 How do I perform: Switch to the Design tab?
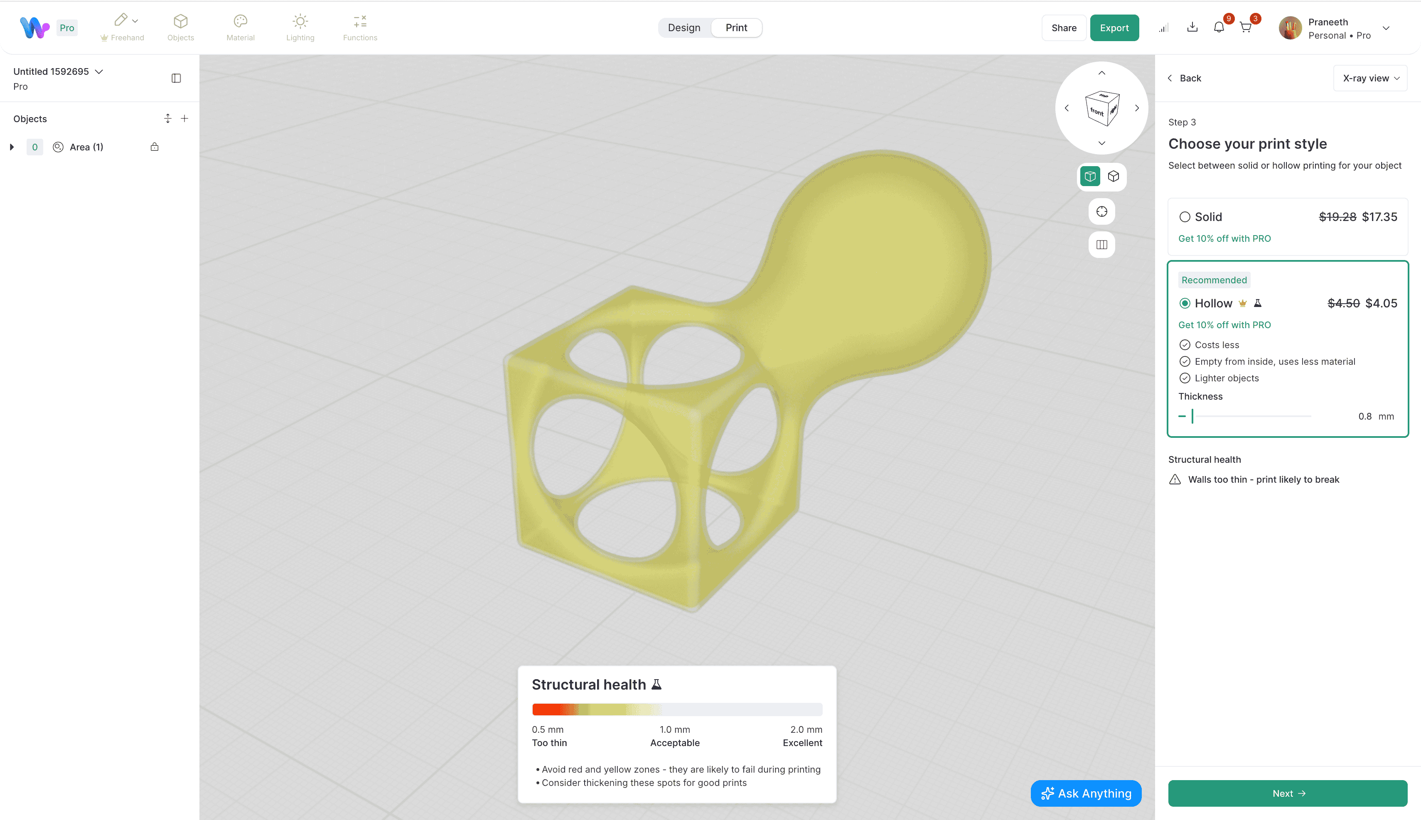[684, 27]
